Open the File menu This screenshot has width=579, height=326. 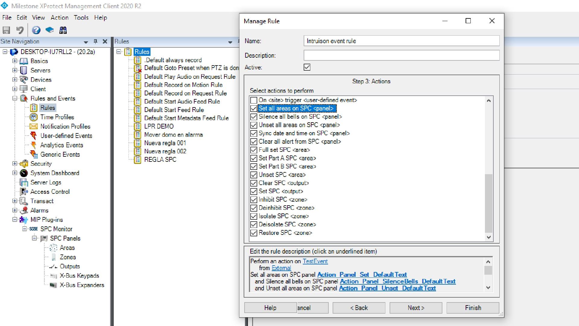(x=7, y=18)
